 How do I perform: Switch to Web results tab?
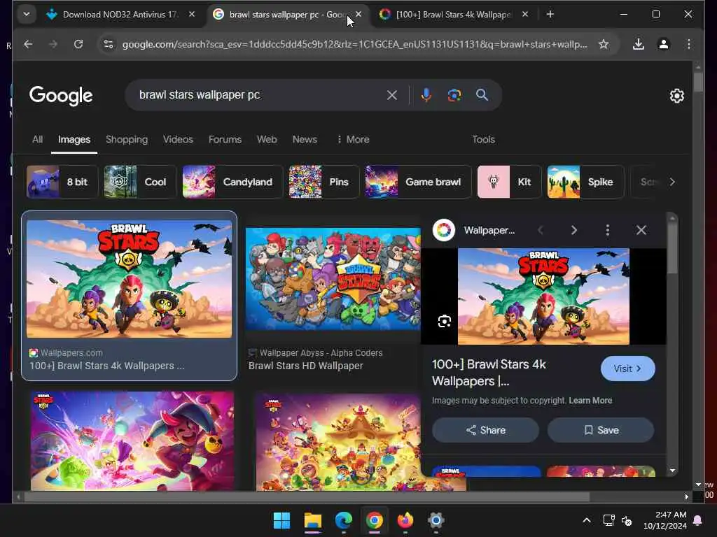(x=267, y=139)
